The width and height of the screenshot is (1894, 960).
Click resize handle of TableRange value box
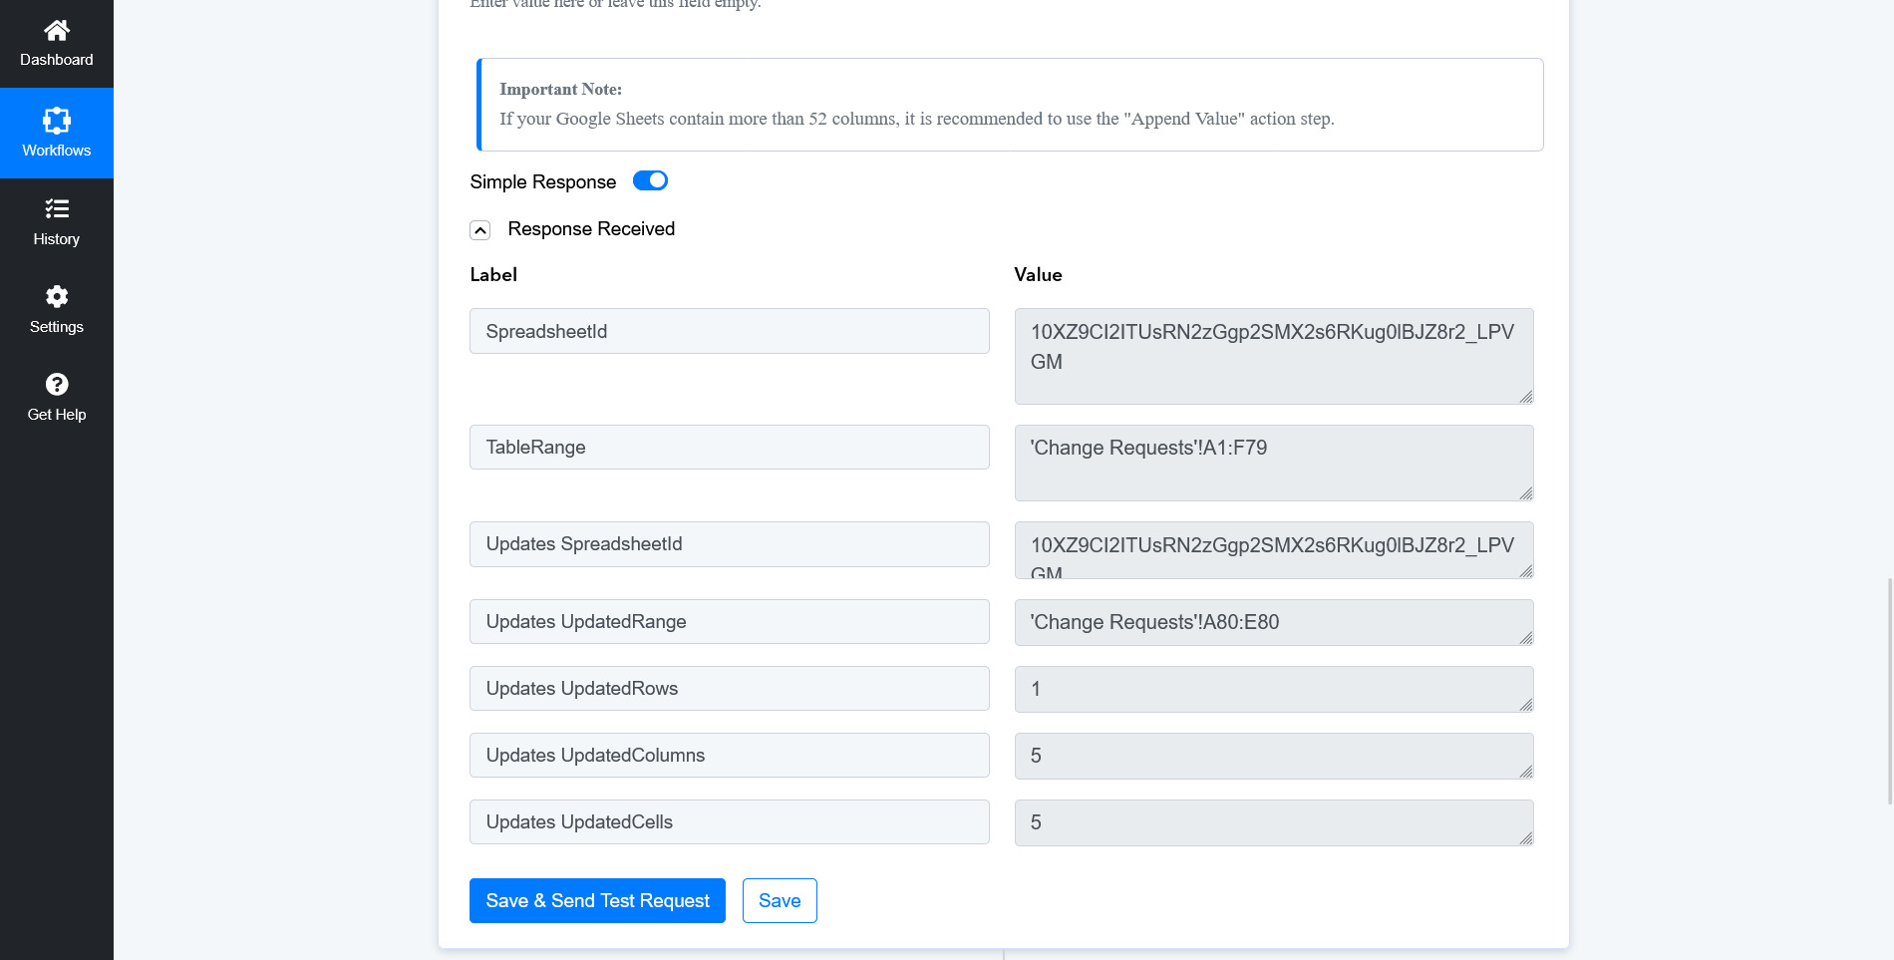[1525, 493]
